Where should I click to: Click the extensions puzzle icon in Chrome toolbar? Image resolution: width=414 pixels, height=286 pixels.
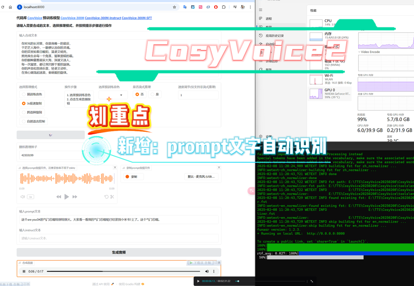pos(224,7)
